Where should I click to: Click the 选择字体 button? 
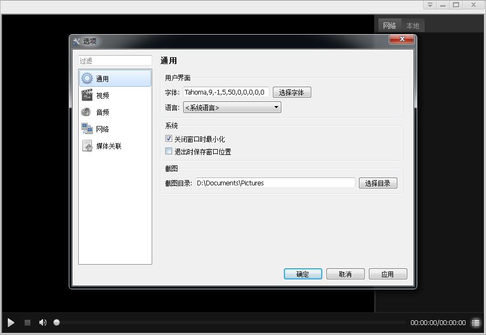pyautogui.click(x=293, y=92)
